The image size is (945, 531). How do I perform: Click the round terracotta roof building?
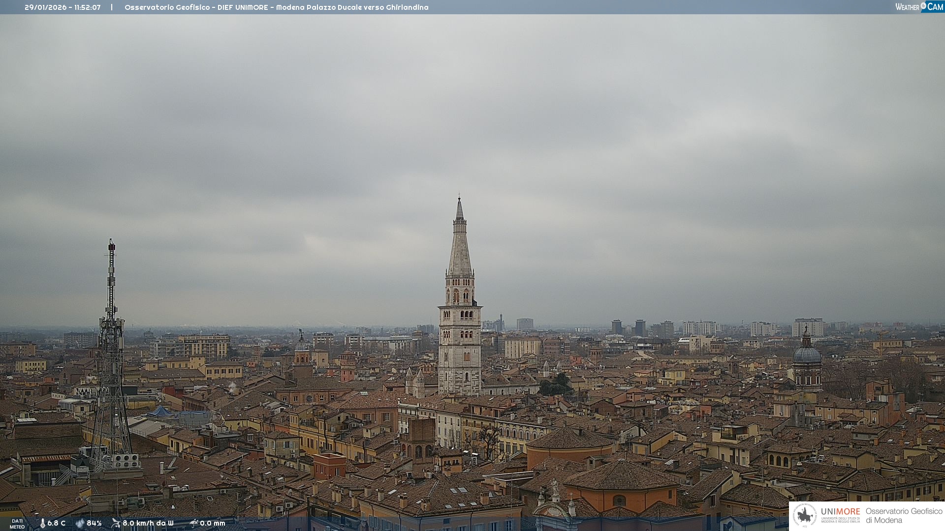point(569,440)
